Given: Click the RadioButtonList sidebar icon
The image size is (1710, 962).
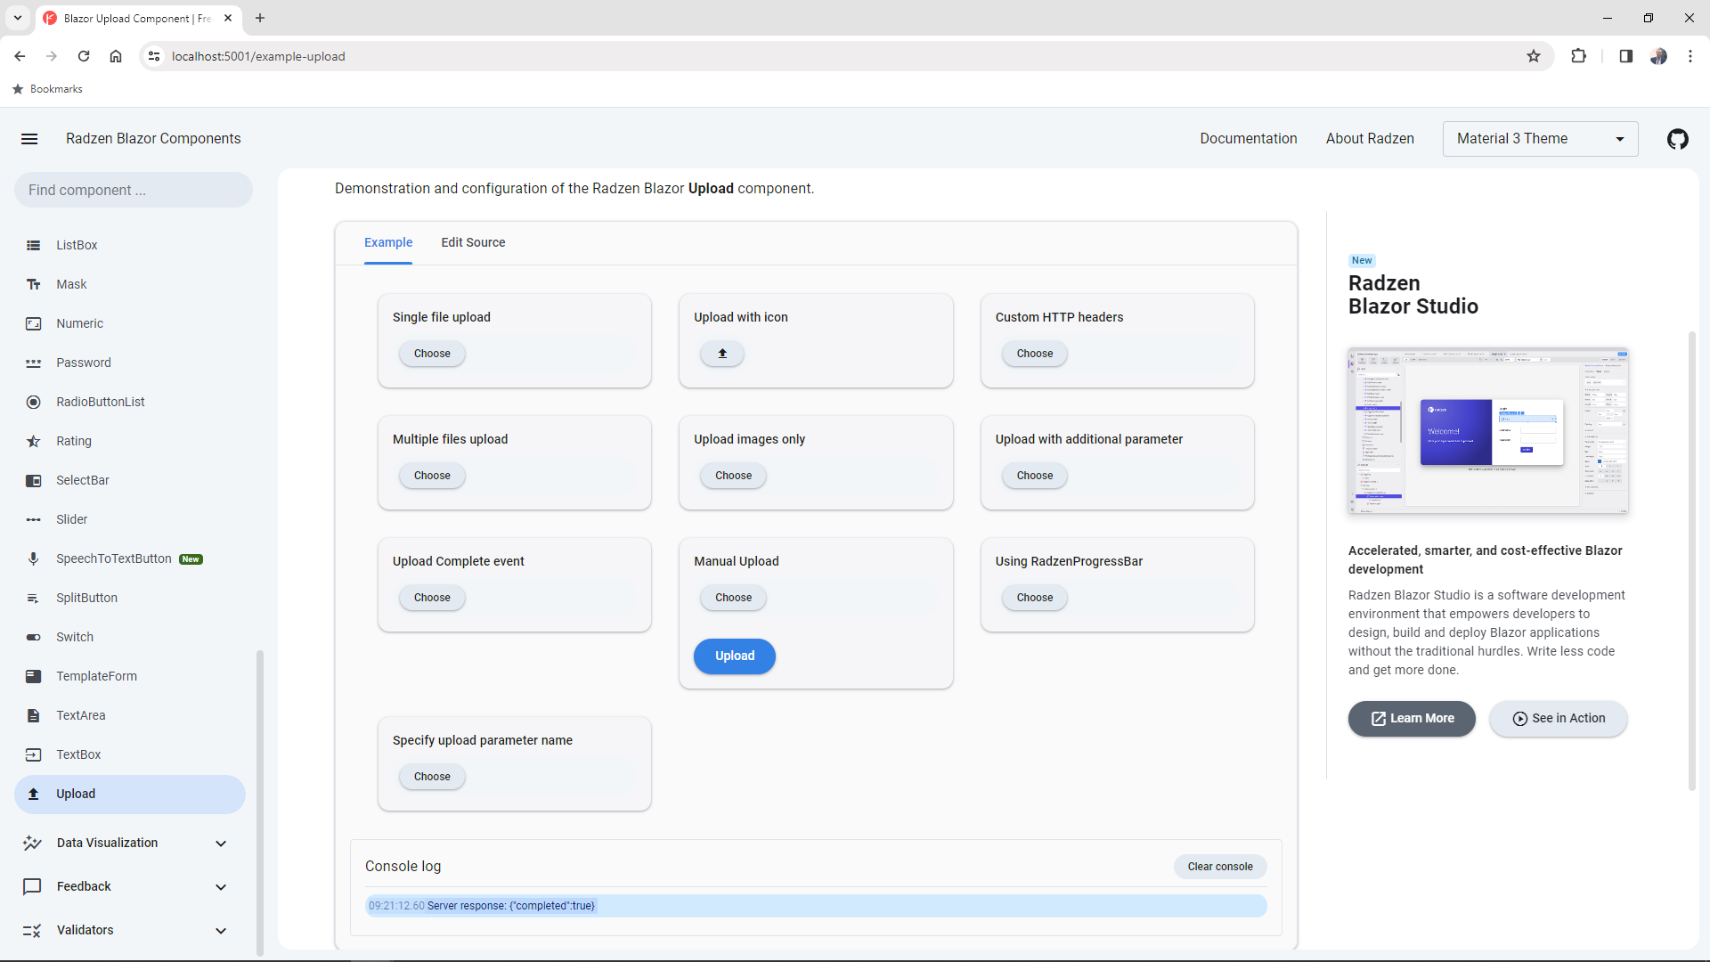Looking at the screenshot, I should [x=33, y=402].
